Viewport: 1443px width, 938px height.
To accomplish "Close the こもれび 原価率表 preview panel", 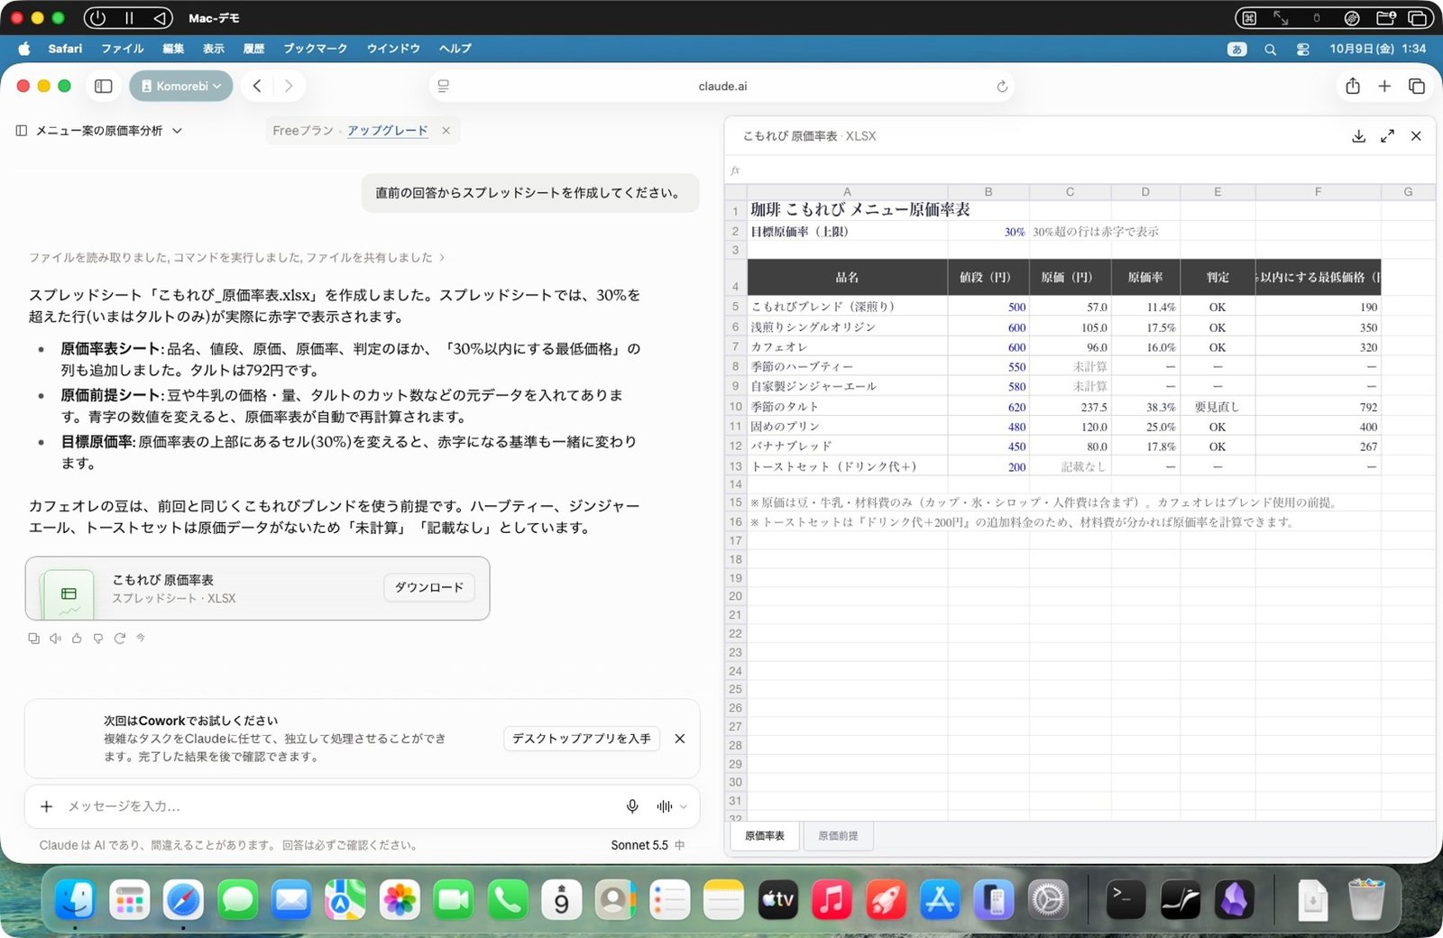I will click(1416, 136).
